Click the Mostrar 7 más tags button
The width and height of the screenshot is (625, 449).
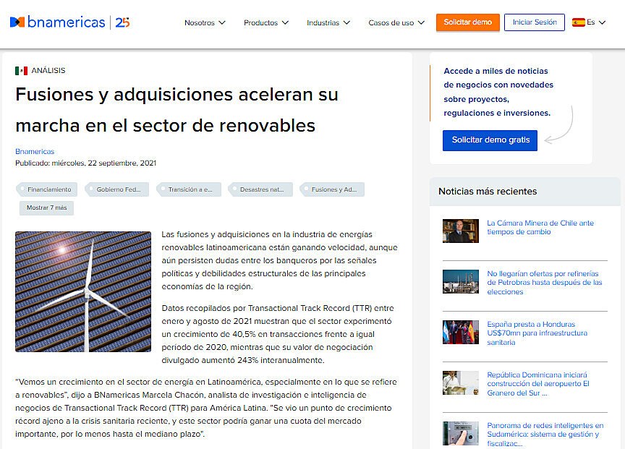point(46,208)
